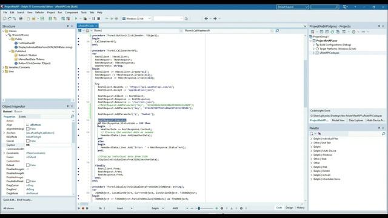Click the play macro icon in editor status bar

click(79, 208)
